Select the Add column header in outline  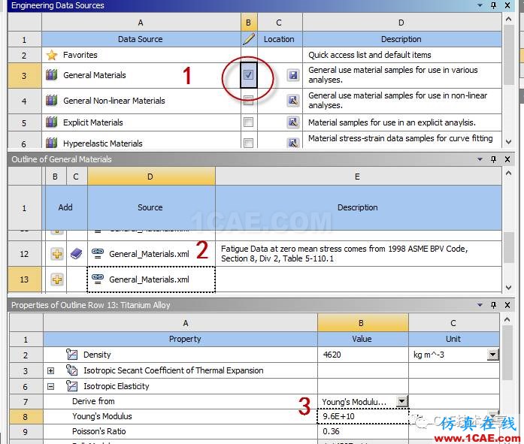(65, 207)
